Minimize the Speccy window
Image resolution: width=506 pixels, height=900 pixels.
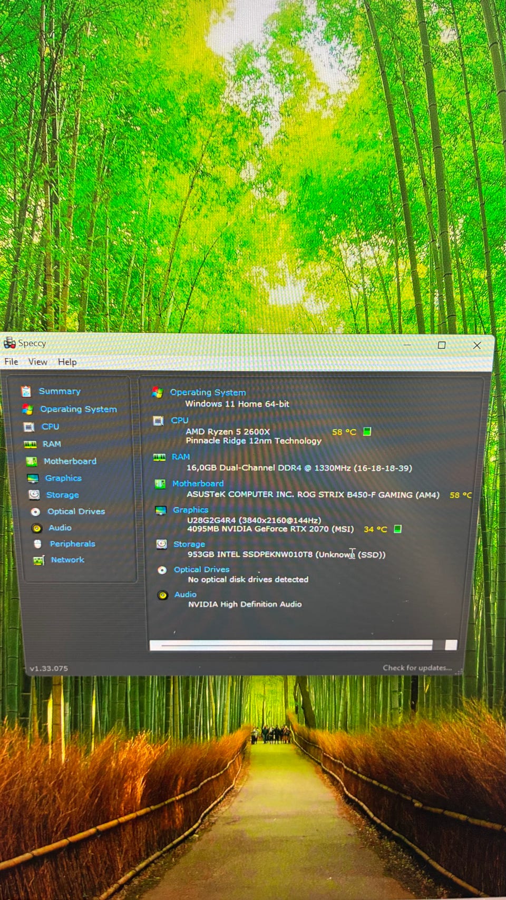click(407, 344)
